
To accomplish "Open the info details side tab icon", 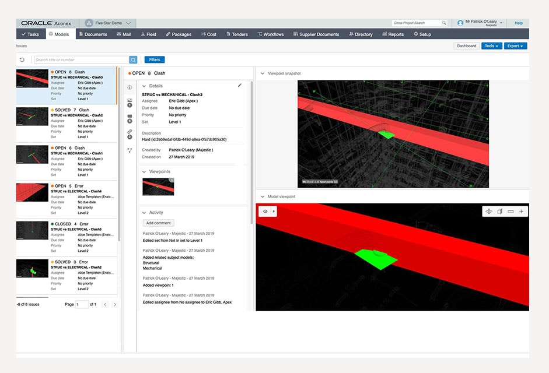I will (x=130, y=87).
